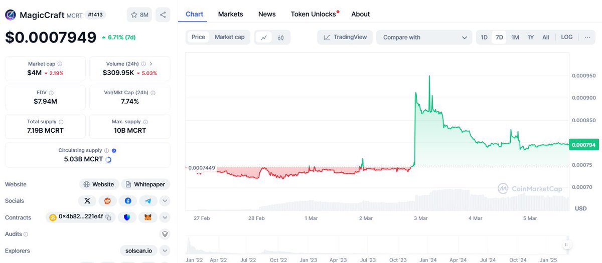The height and width of the screenshot is (263, 602).
Task: Click the Total supply info icon
Action: click(x=61, y=122)
